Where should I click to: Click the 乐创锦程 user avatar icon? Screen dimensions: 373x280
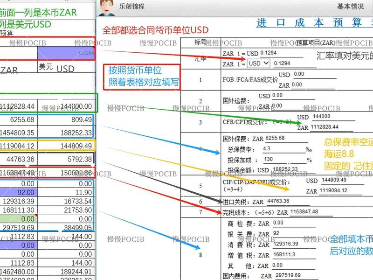(x=107, y=8)
